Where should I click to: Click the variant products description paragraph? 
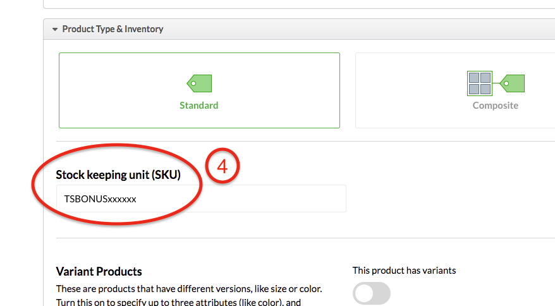point(189,295)
